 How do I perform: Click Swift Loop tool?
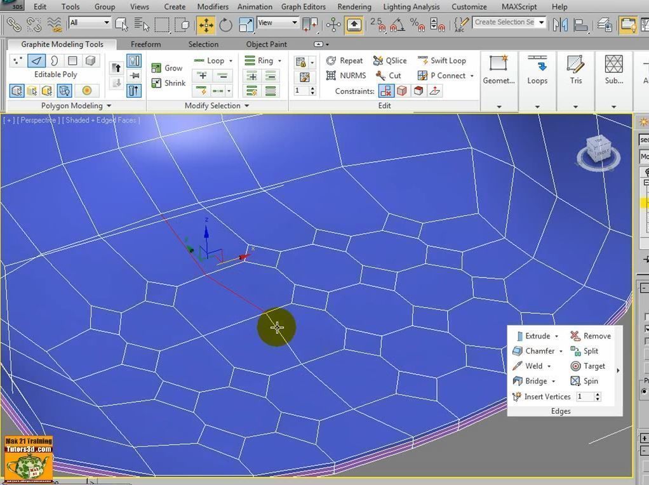pyautogui.click(x=442, y=61)
